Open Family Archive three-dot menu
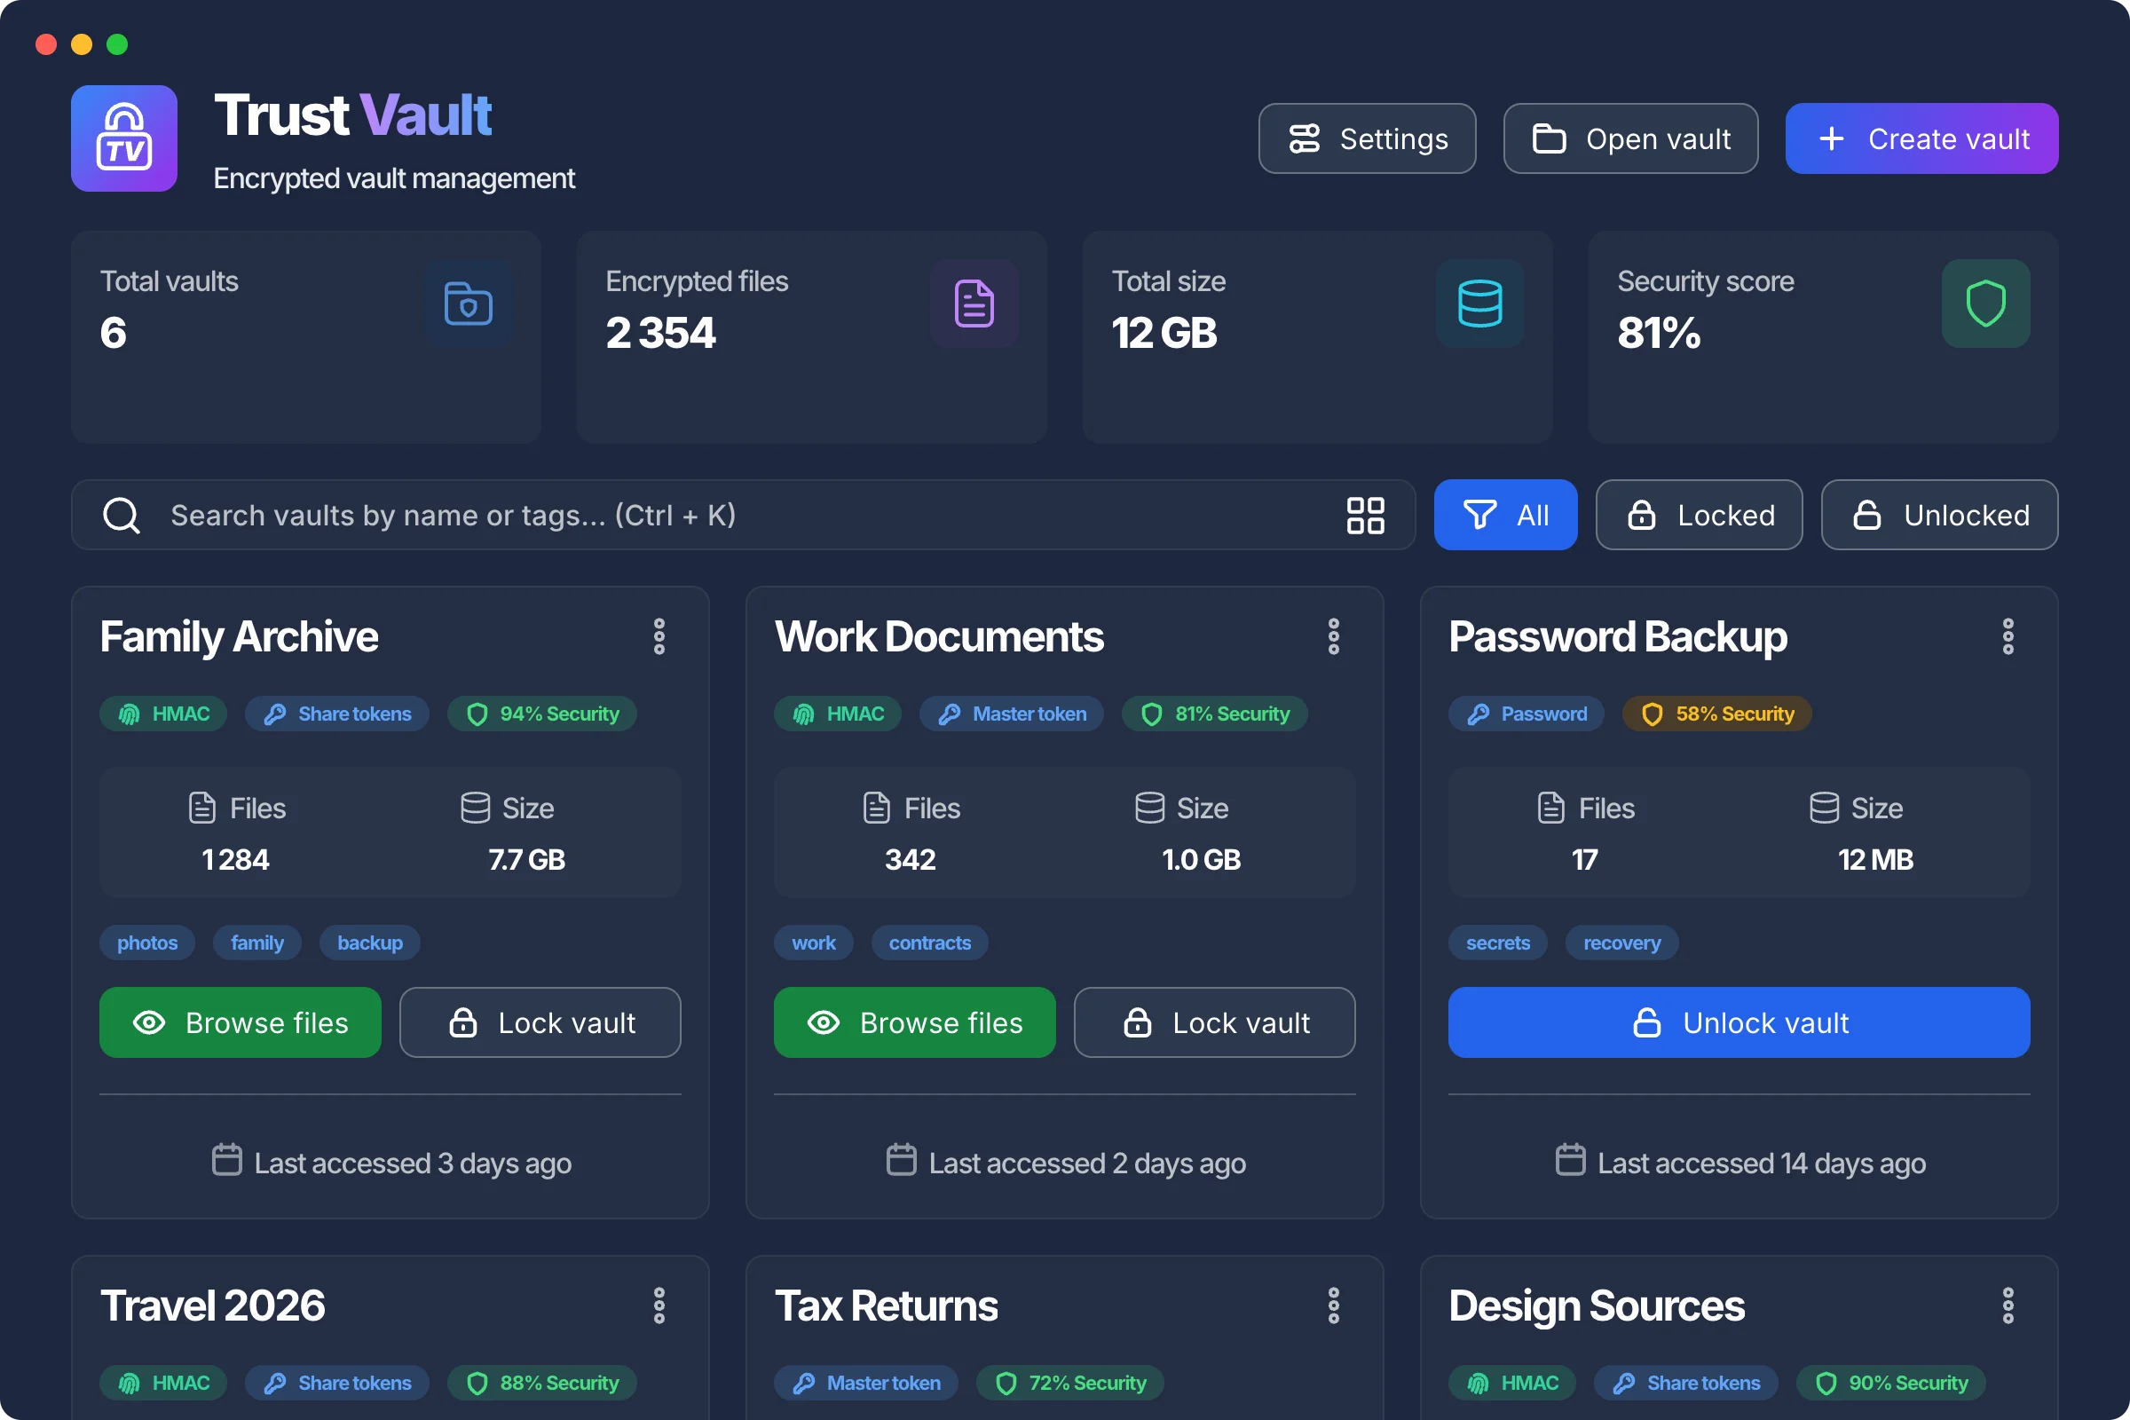2130x1420 pixels. click(x=659, y=636)
